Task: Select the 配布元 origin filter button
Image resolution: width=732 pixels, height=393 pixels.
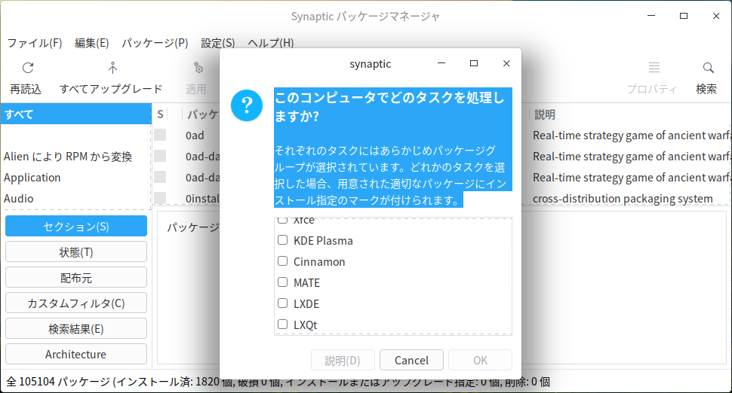Action: click(x=76, y=278)
